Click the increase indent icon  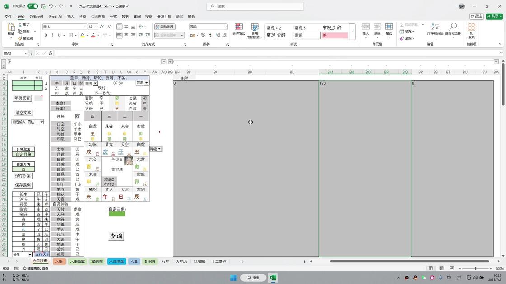click(x=147, y=35)
